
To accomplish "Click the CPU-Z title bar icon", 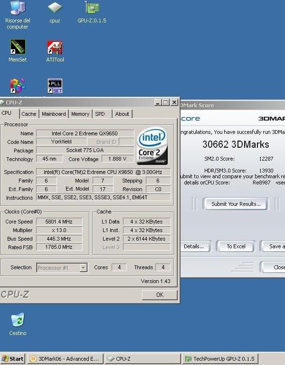I will click(2, 102).
